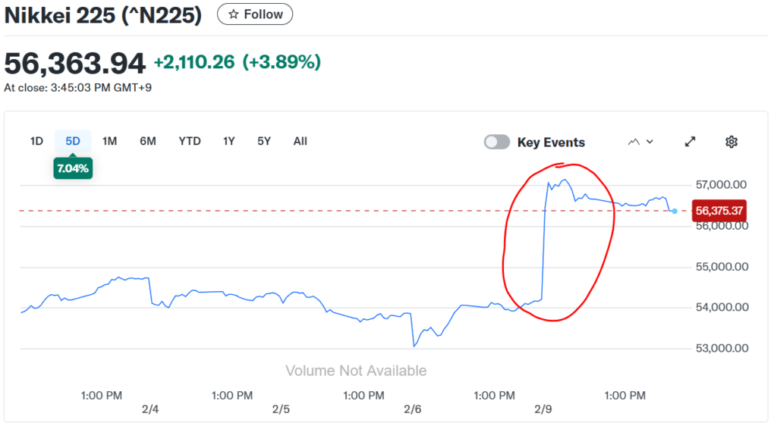Image resolution: width=777 pixels, height=423 pixels.
Task: Choose the 5Y range tab
Action: (x=264, y=141)
